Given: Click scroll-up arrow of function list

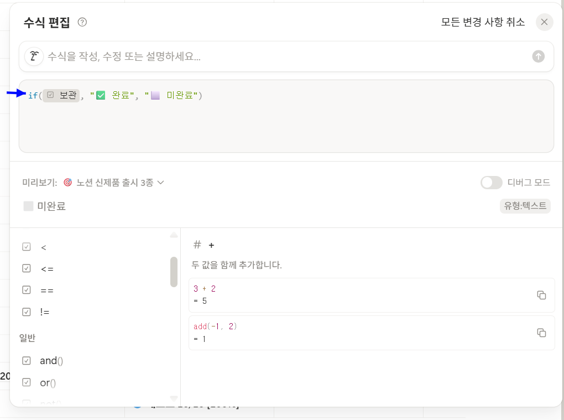Looking at the screenshot, I should (174, 235).
